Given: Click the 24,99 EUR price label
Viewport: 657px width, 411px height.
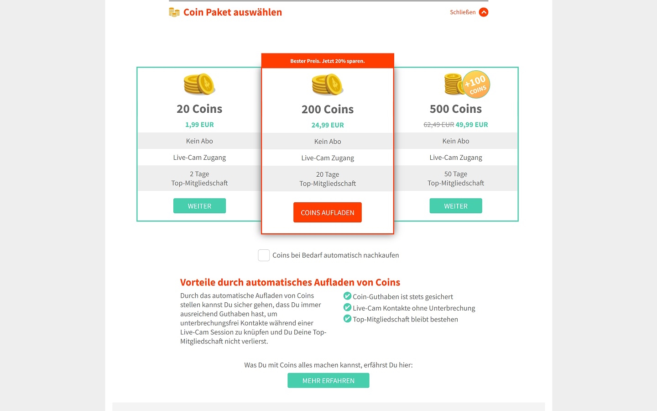Looking at the screenshot, I should click(328, 125).
